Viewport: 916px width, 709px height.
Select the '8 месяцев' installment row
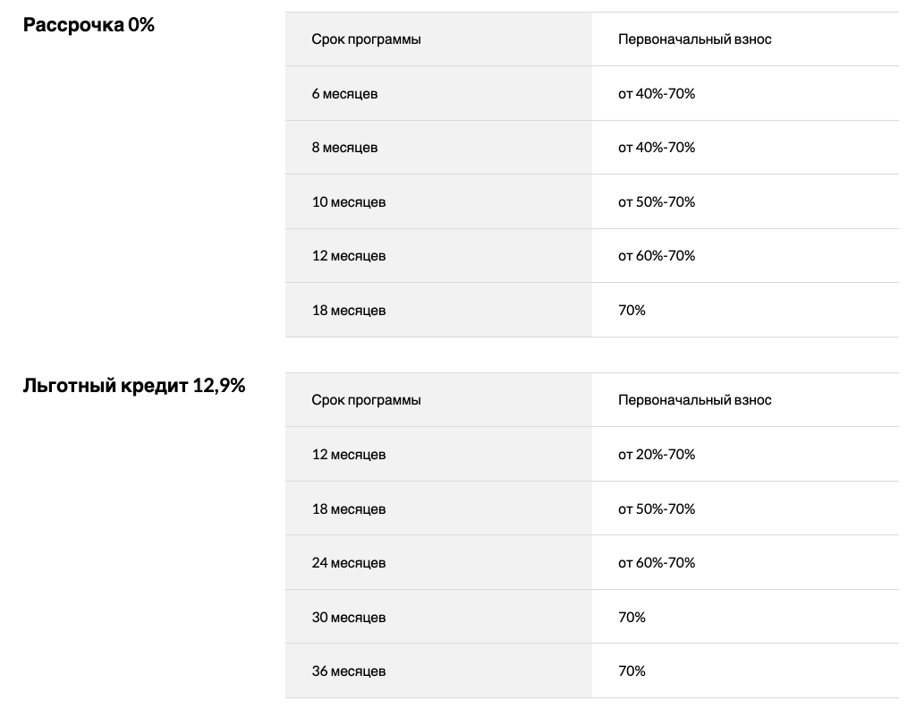pos(592,148)
